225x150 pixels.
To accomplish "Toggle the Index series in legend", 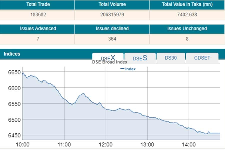I will tap(128, 69).
